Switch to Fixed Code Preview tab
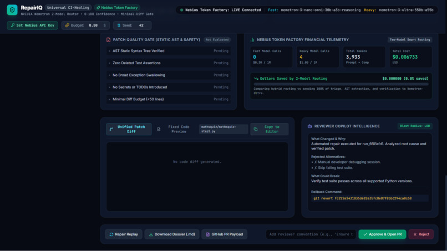 [x=174, y=129]
